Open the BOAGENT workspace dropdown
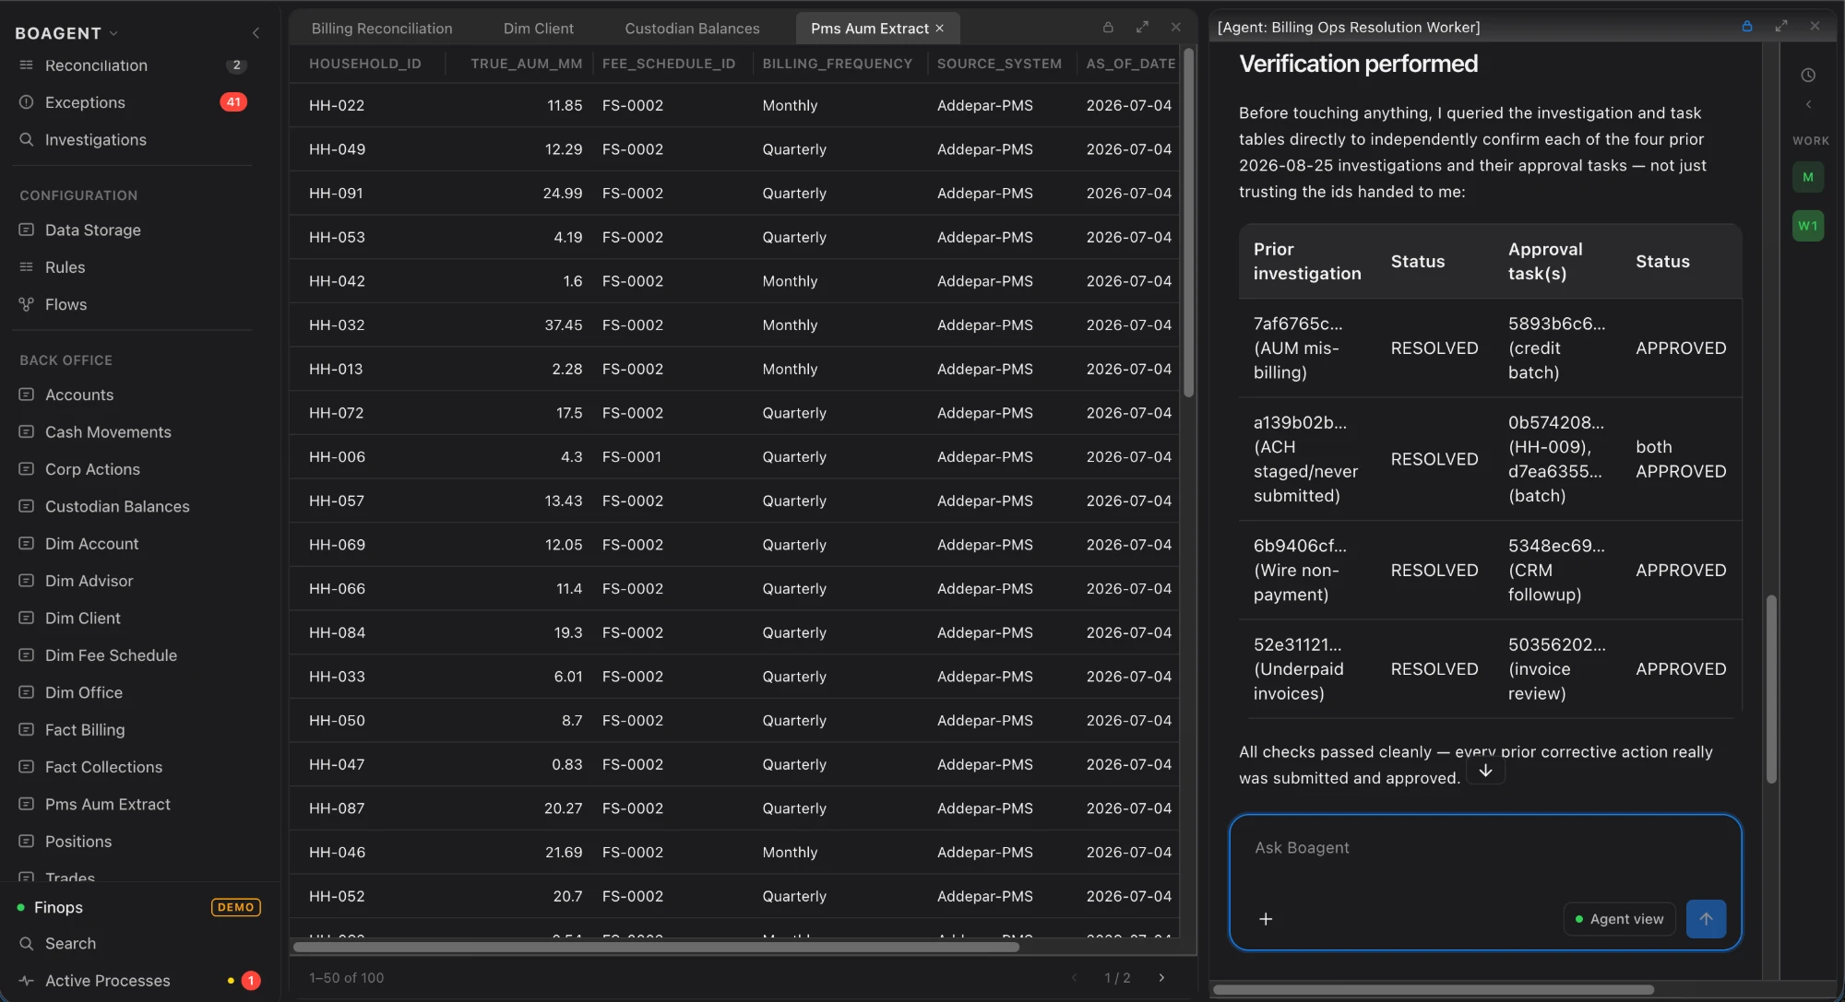Image resolution: width=1845 pixels, height=1002 pixels. tap(66, 33)
